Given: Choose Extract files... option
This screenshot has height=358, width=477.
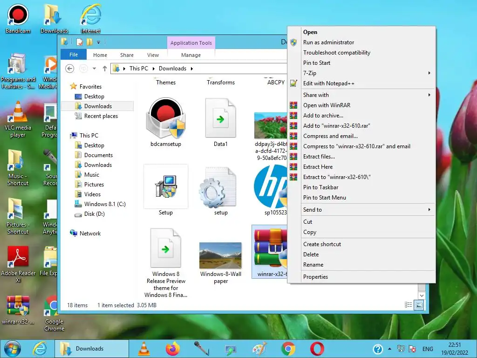Looking at the screenshot, I should coord(361,157).
